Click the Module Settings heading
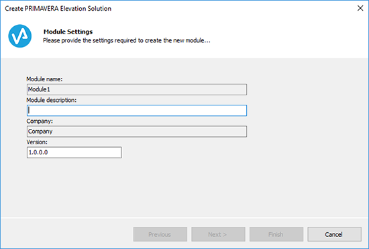This screenshot has width=369, height=249. (x=68, y=32)
